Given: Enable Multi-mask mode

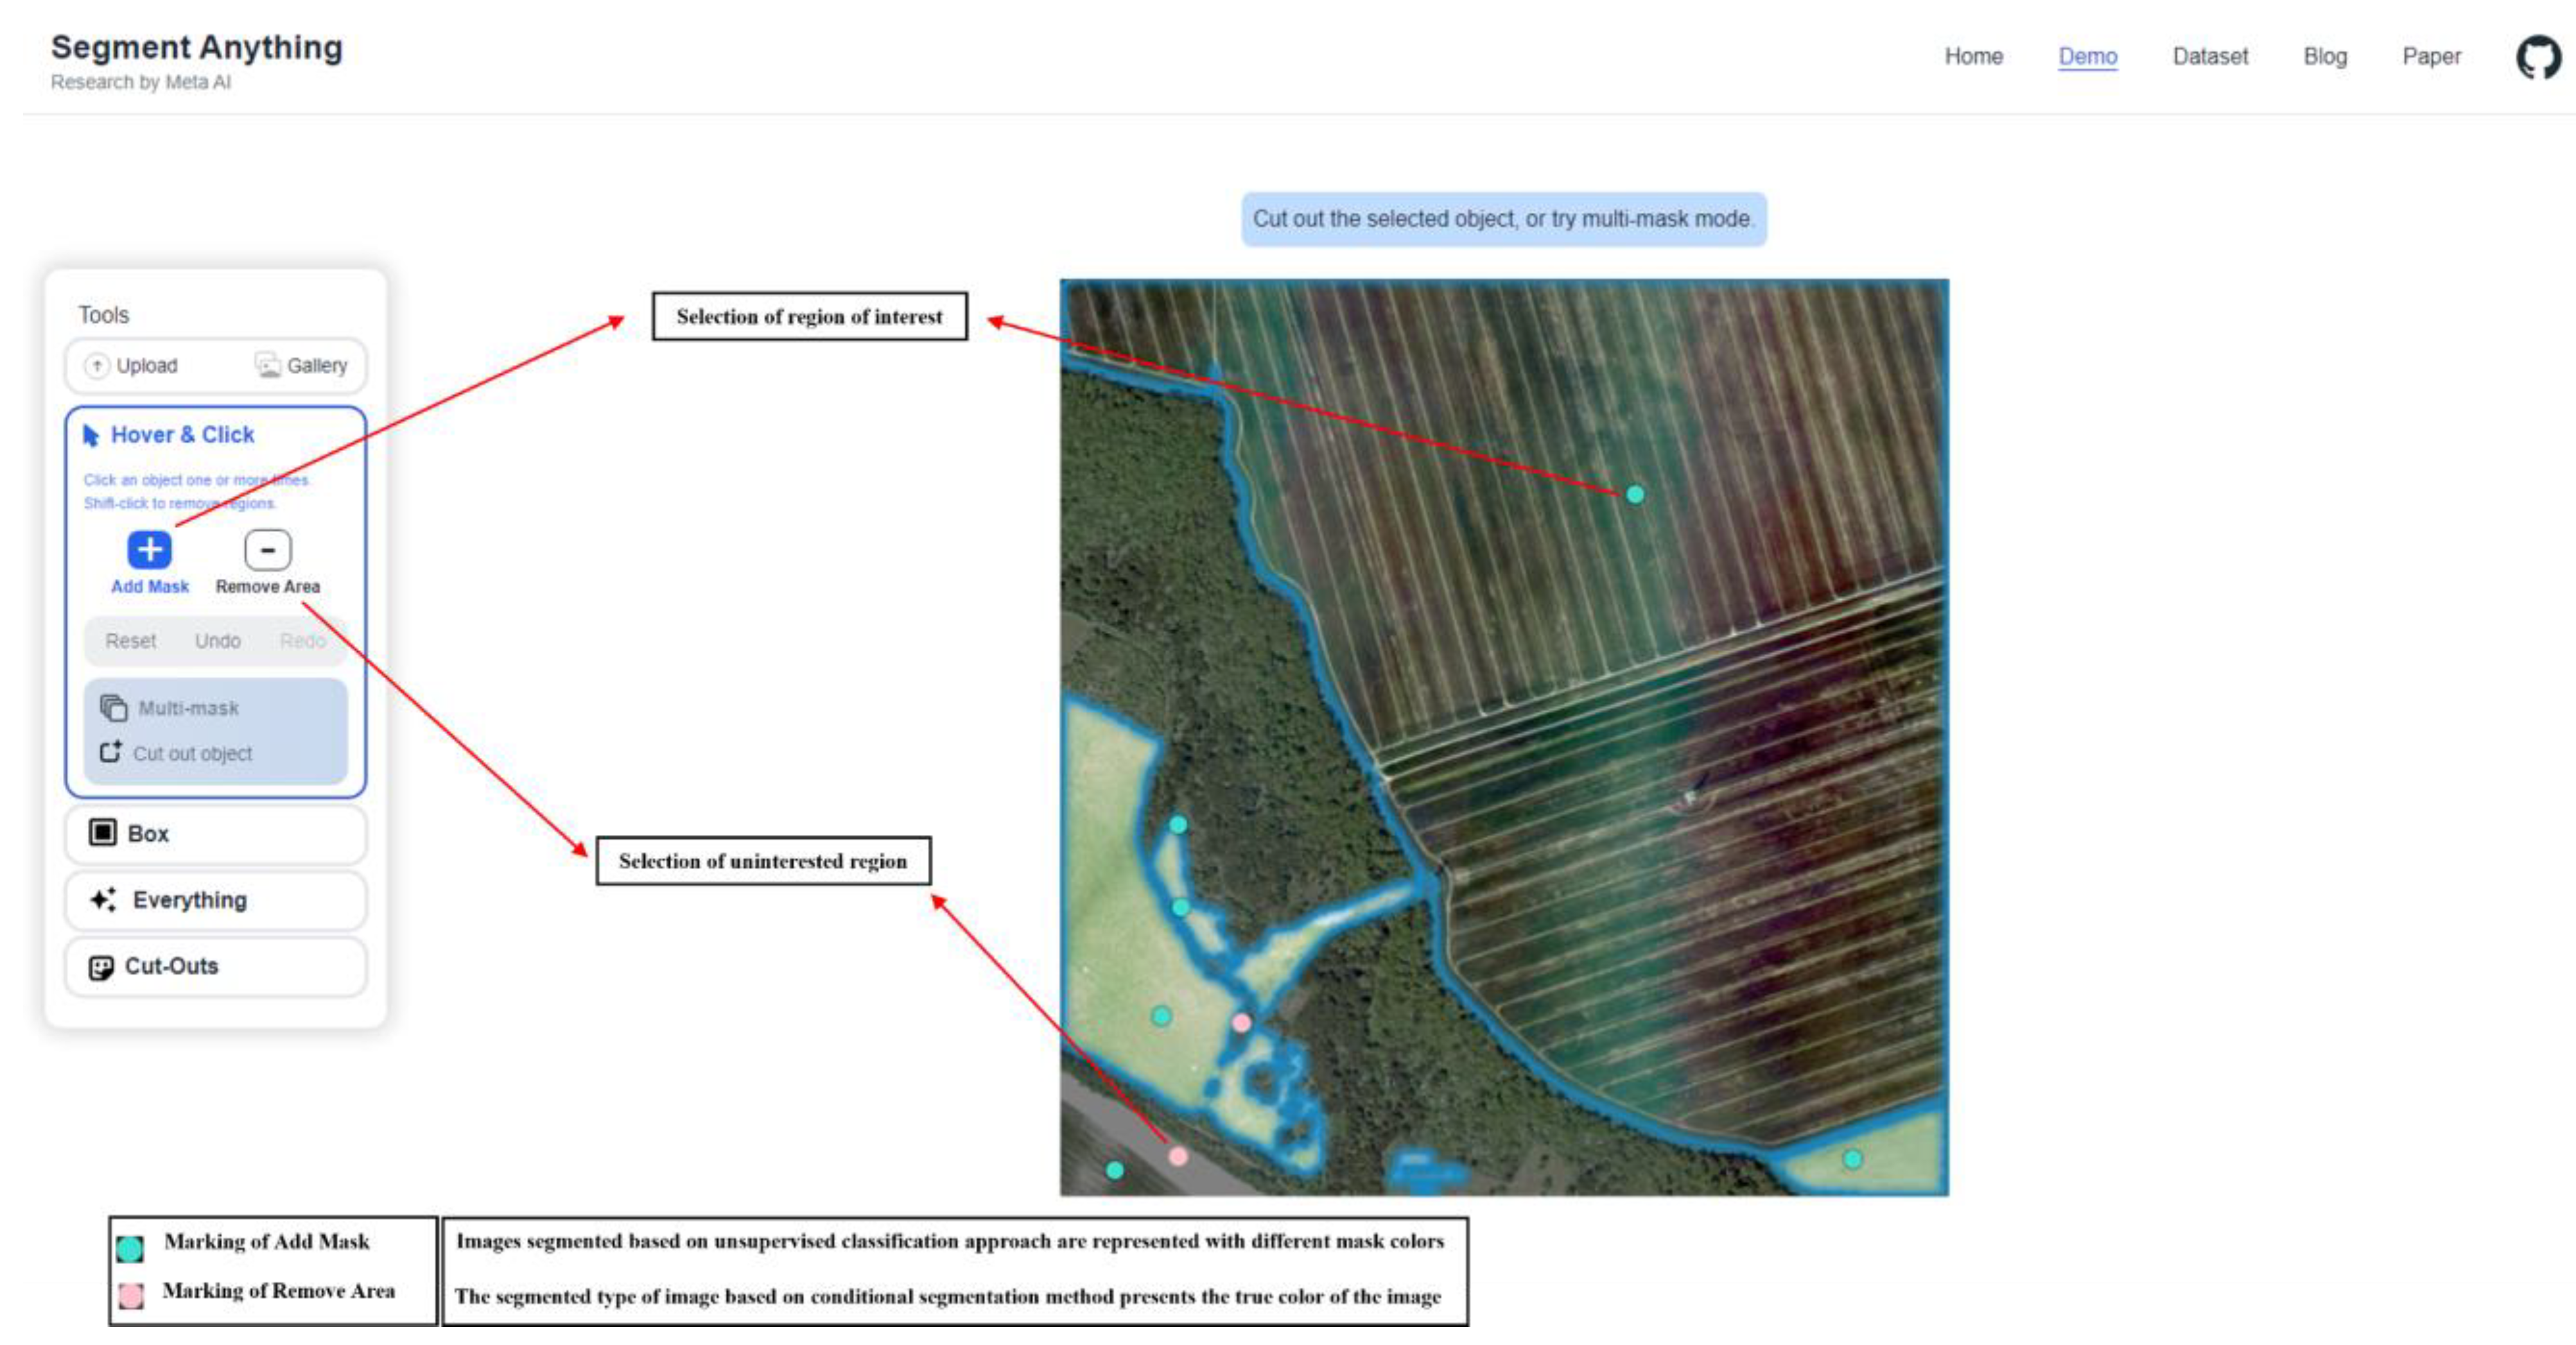Looking at the screenshot, I should [188, 708].
